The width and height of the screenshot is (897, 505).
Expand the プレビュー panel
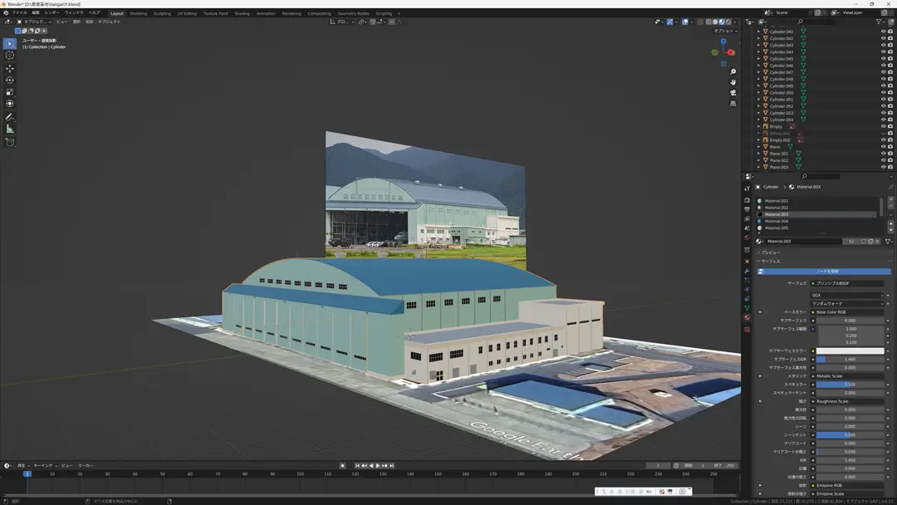click(769, 252)
